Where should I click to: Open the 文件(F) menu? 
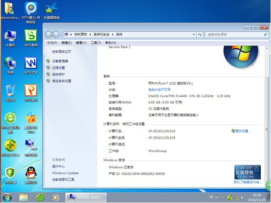52,43
